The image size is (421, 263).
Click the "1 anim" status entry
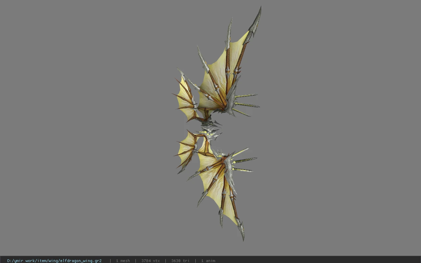coord(208,261)
